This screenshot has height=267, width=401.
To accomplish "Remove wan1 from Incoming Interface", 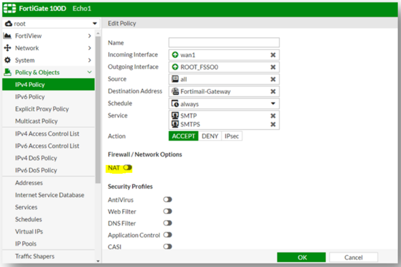I will tap(273, 55).
